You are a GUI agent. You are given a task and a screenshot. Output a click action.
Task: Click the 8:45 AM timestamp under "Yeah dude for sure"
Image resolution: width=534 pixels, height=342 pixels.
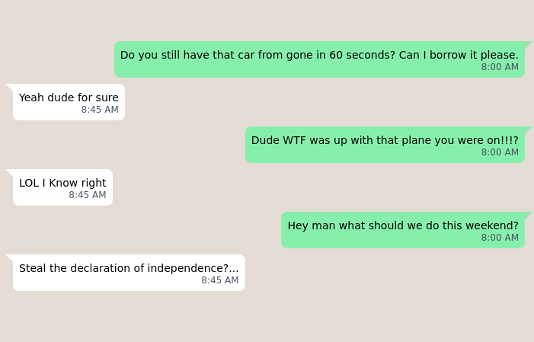click(x=100, y=110)
